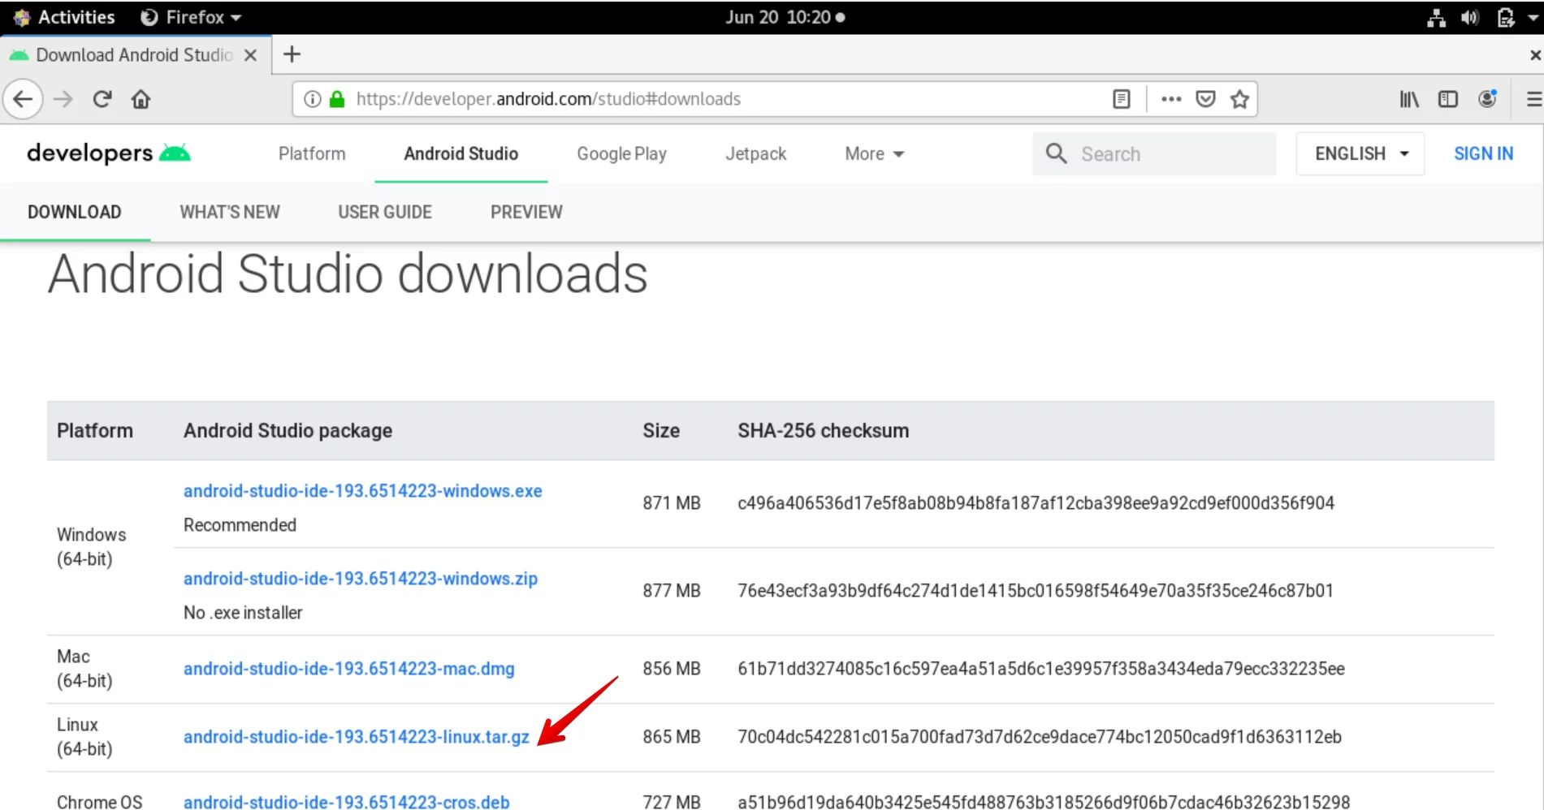Select the Windows exe SHA-256 checksum text
Viewport: 1544px width, 810px height.
[1036, 503]
